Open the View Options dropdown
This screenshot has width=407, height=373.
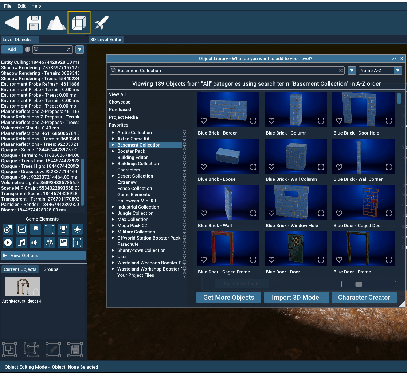(43, 255)
